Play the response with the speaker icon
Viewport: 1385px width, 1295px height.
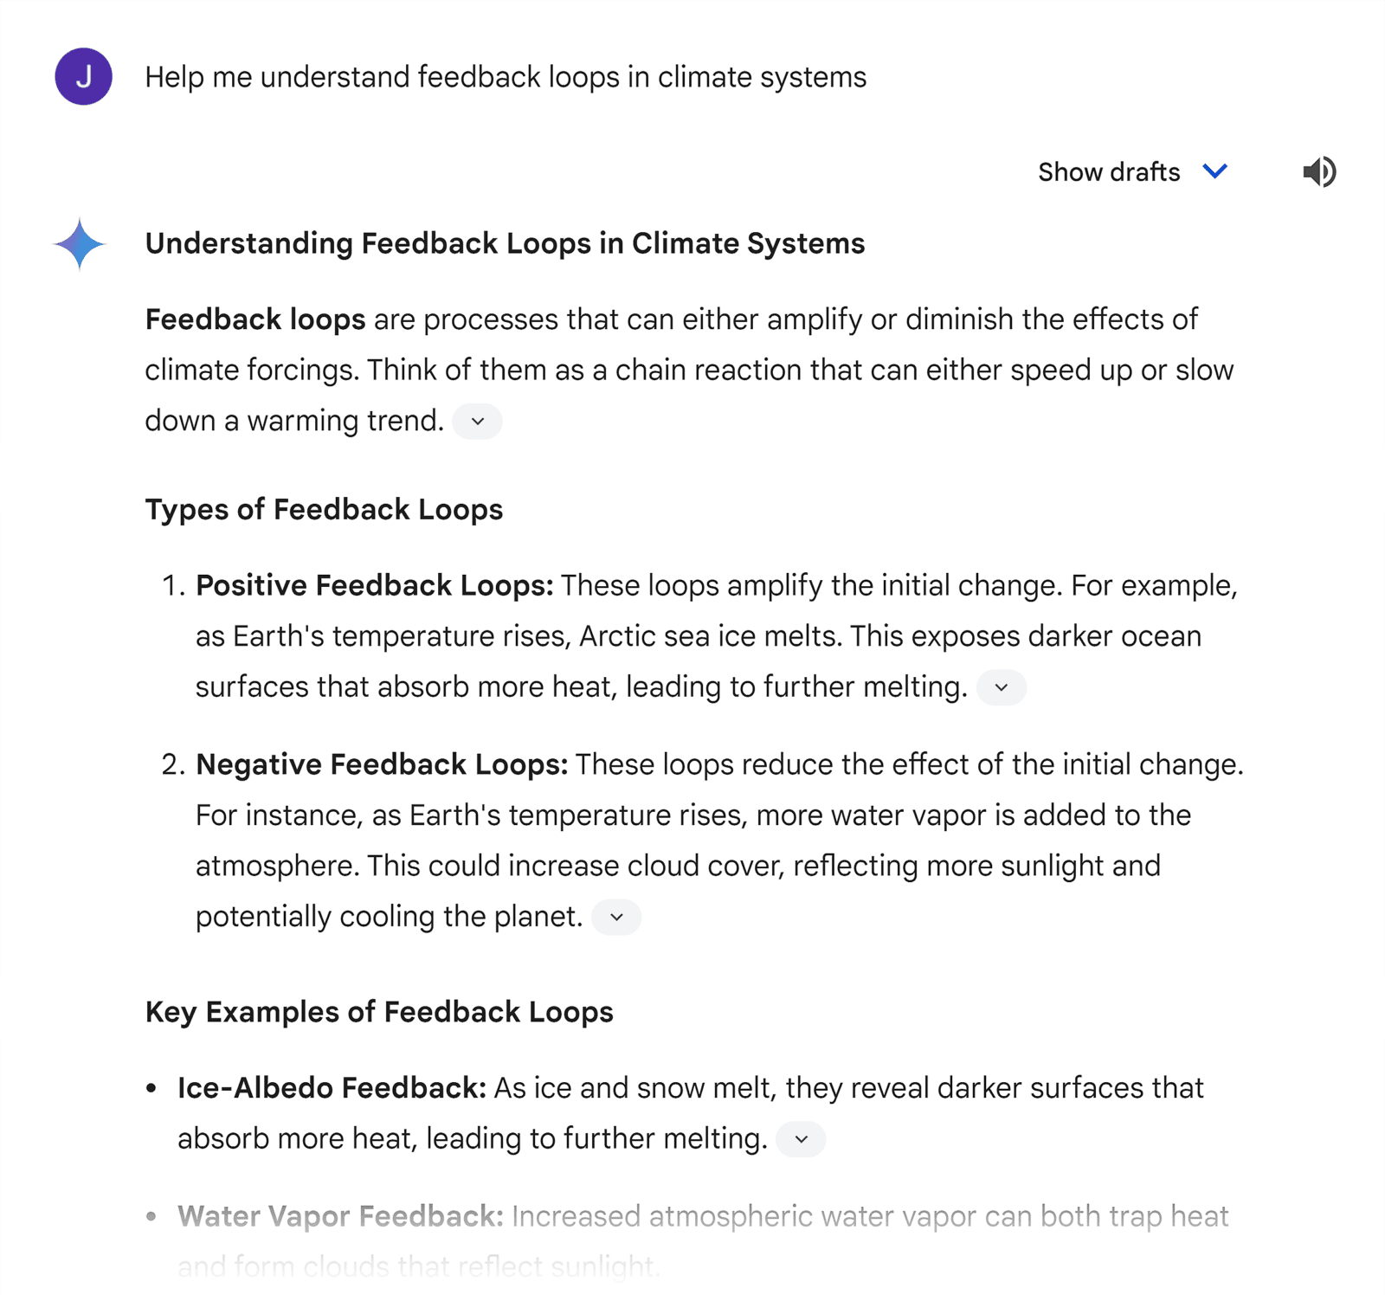[1319, 171]
